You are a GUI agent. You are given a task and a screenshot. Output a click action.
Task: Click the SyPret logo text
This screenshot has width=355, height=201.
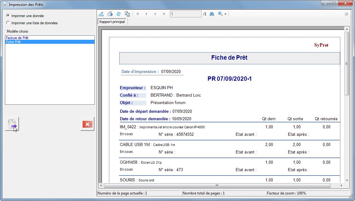321,45
